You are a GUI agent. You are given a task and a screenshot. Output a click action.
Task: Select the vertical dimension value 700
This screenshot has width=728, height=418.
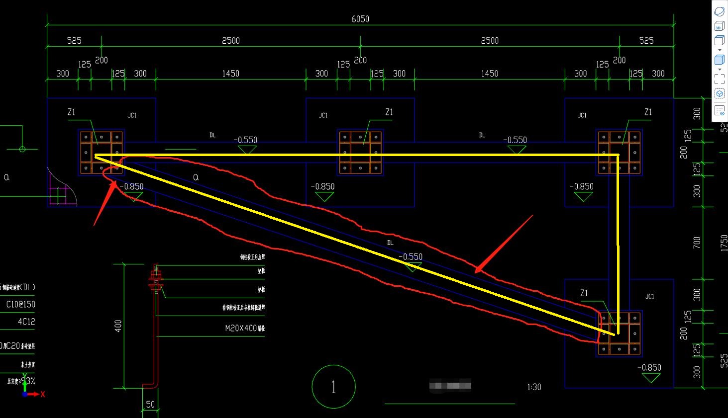pos(697,243)
